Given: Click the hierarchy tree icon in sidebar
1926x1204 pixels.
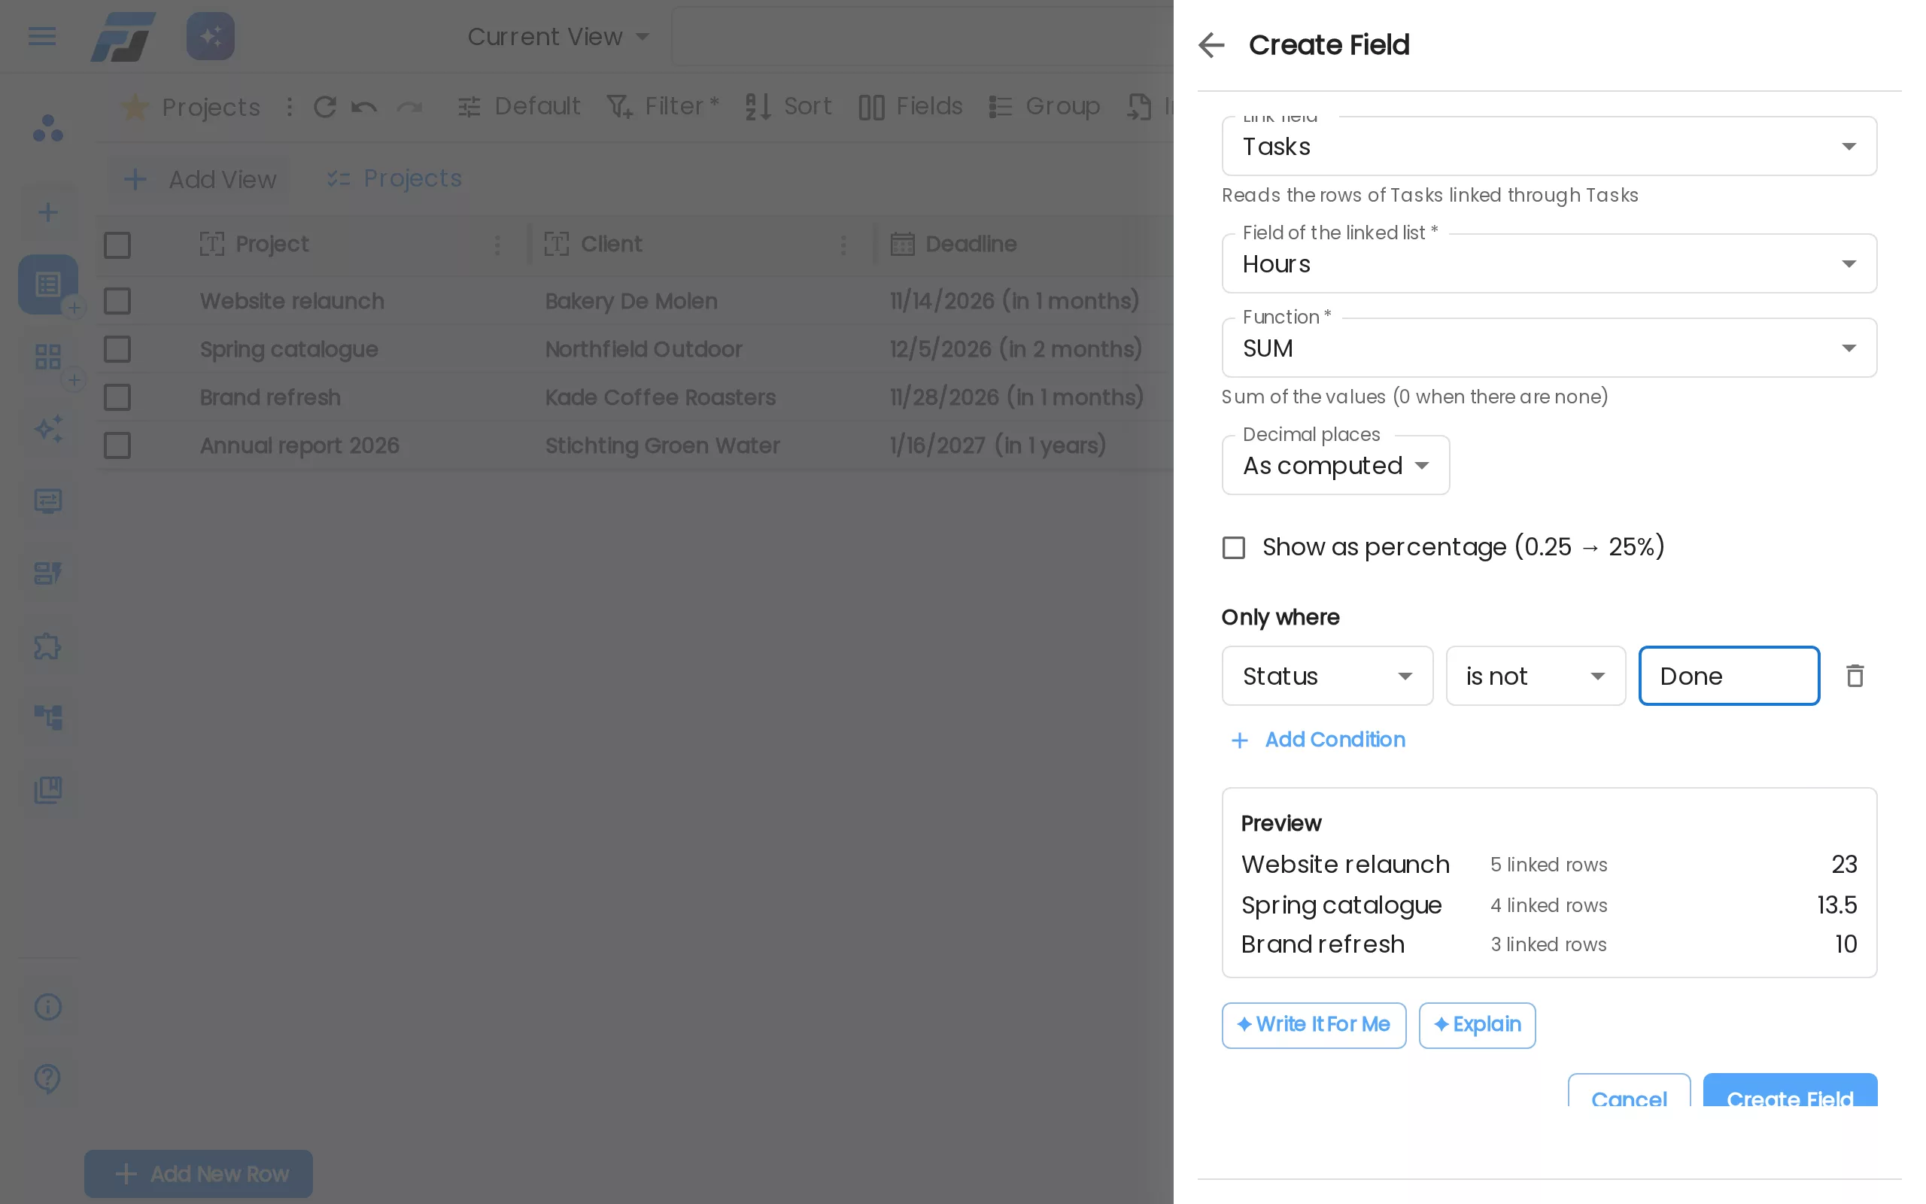Looking at the screenshot, I should (x=47, y=717).
